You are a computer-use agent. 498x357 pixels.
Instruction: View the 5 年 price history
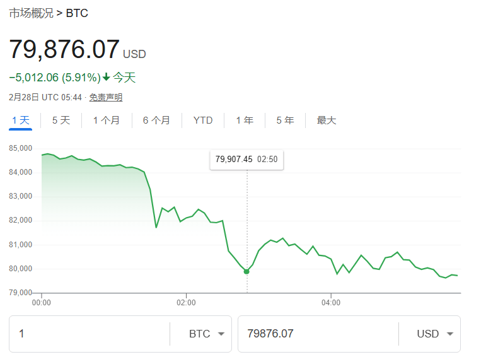tap(285, 120)
